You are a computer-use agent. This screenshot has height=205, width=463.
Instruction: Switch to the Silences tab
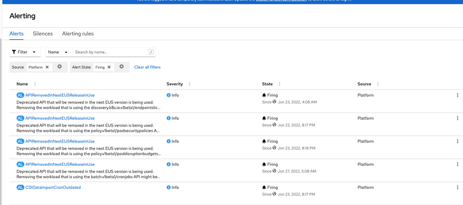(x=43, y=34)
